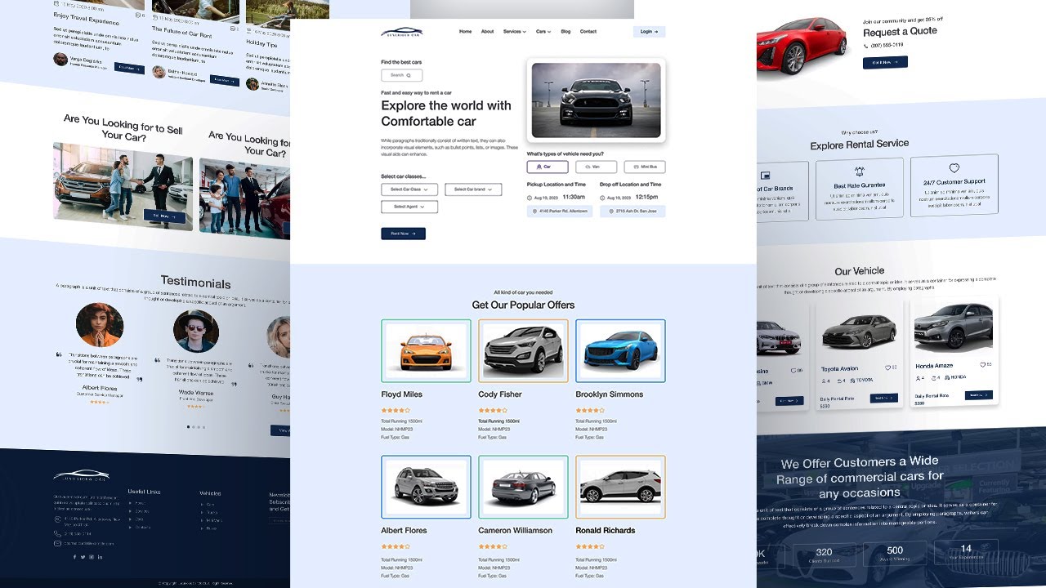
Task: Click the pin icon in the 2715 Ash Dr field
Action: point(610,212)
